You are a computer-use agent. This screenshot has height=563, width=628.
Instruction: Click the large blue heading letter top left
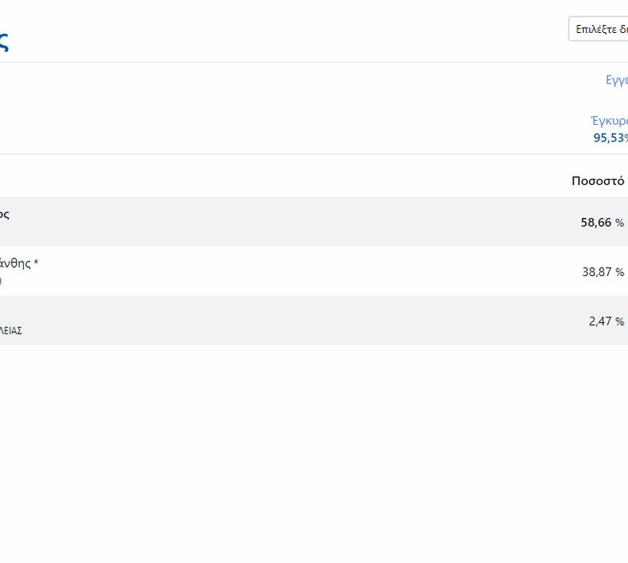pyautogui.click(x=4, y=41)
